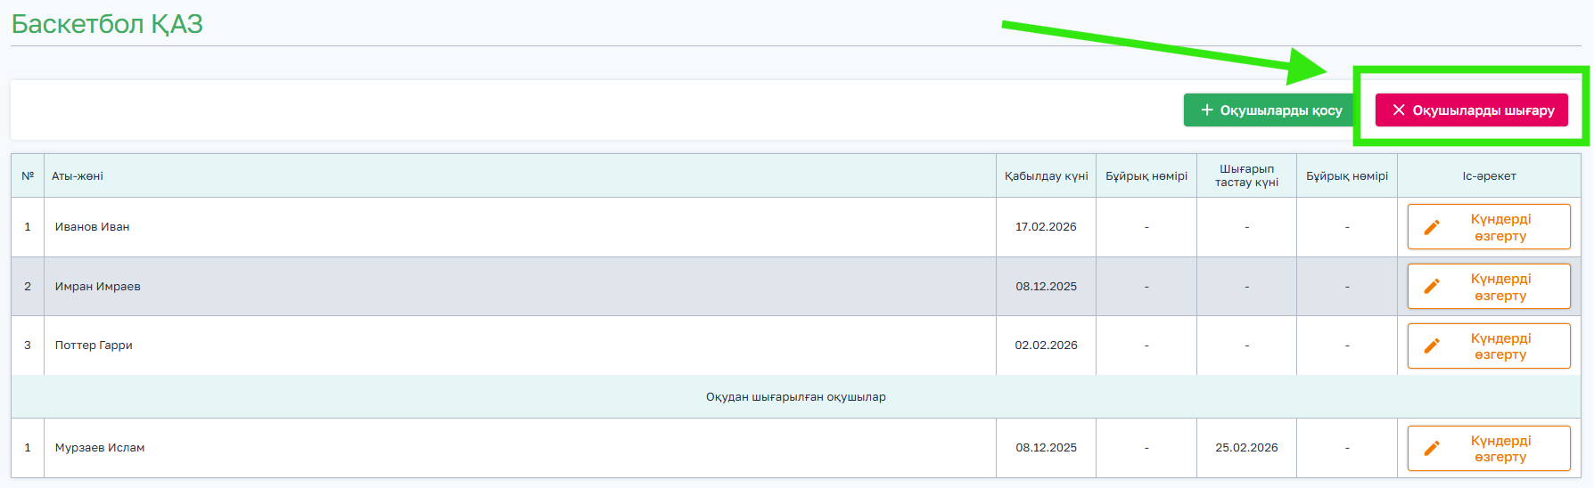Viewport: 1594px width, 488px height.
Task: Click Имран Имраев's date 08.12.2025
Action: click(1046, 287)
